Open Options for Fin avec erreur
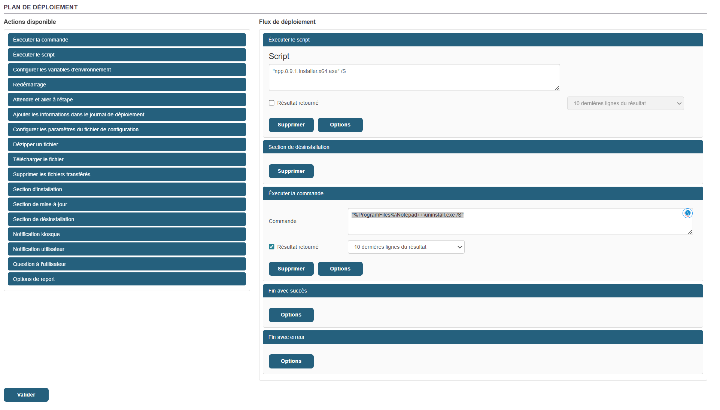Image resolution: width=720 pixels, height=410 pixels. click(x=291, y=361)
